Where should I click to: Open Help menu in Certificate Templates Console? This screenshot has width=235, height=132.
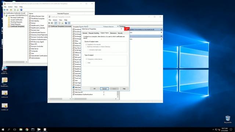(66, 20)
